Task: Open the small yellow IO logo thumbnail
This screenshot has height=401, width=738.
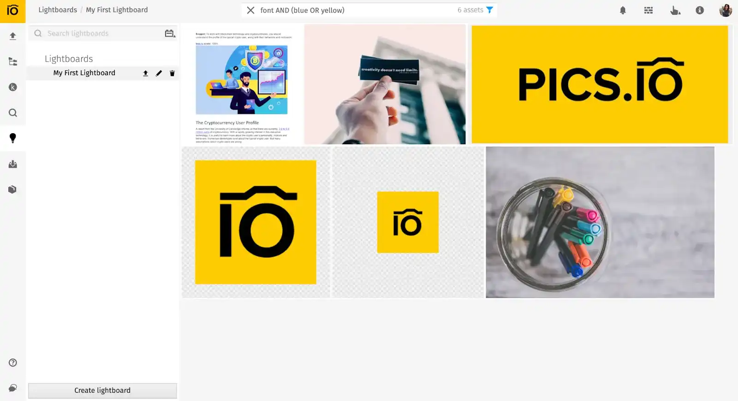Action: click(408, 222)
